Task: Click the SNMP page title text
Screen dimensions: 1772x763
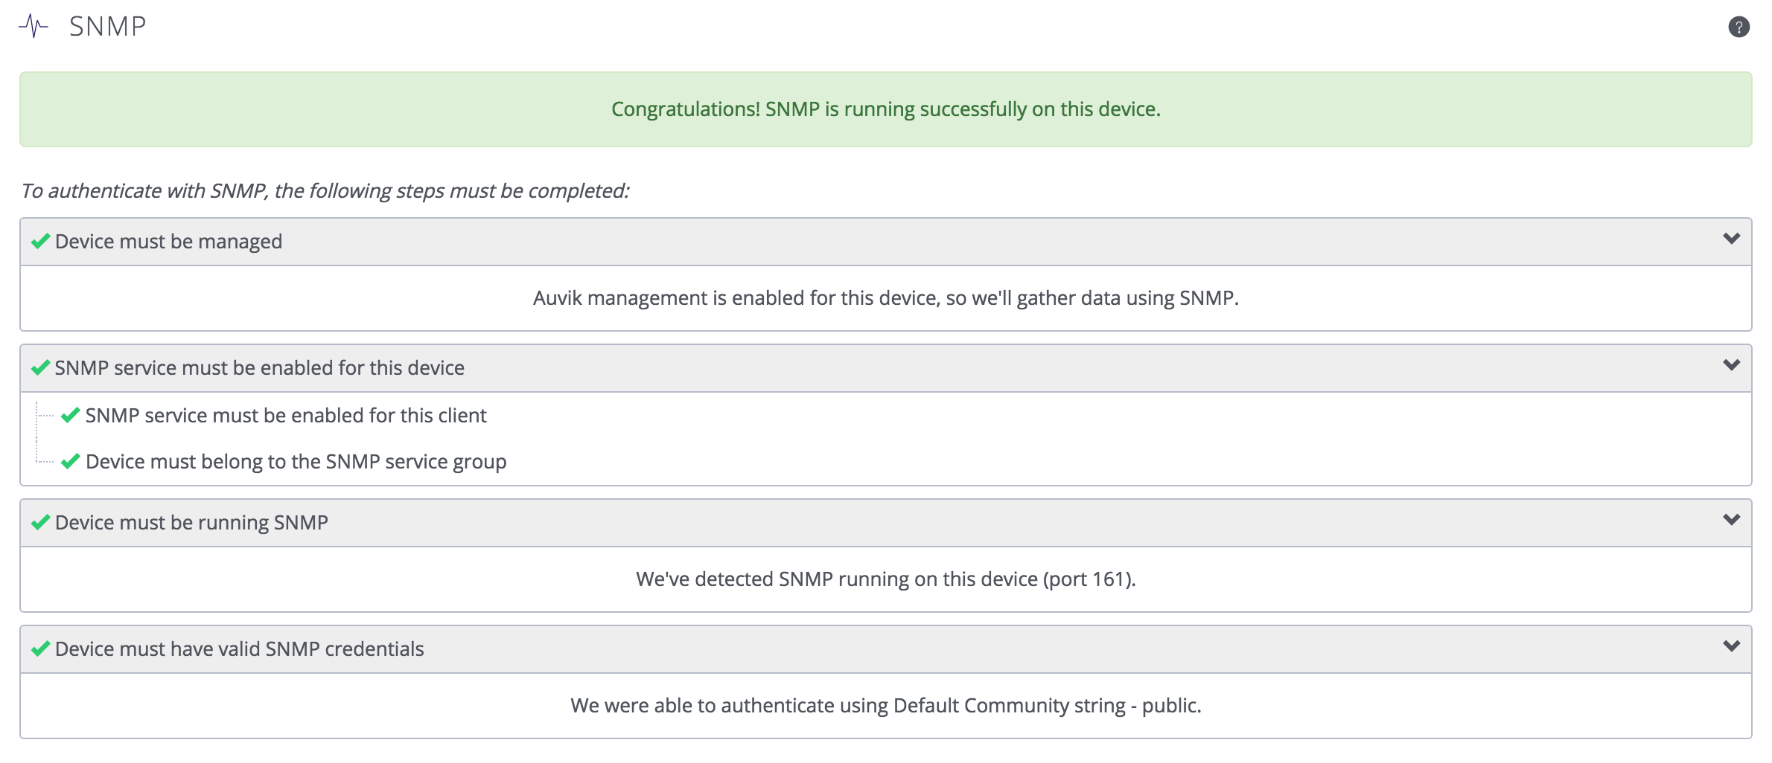Action: click(x=106, y=27)
